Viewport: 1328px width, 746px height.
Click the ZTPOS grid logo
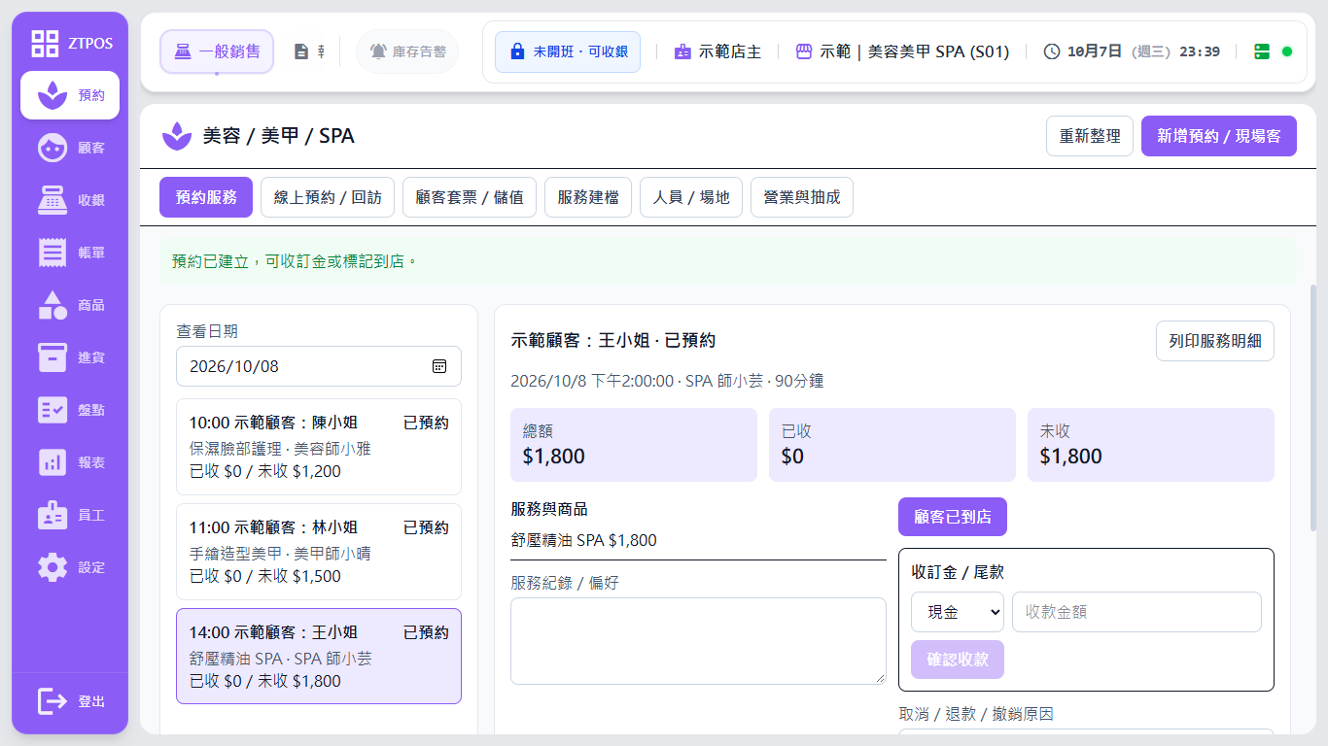pyautogui.click(x=45, y=43)
